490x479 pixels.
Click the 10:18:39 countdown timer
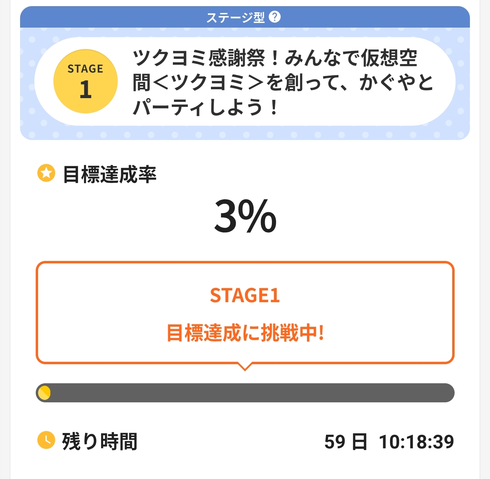coord(416,442)
